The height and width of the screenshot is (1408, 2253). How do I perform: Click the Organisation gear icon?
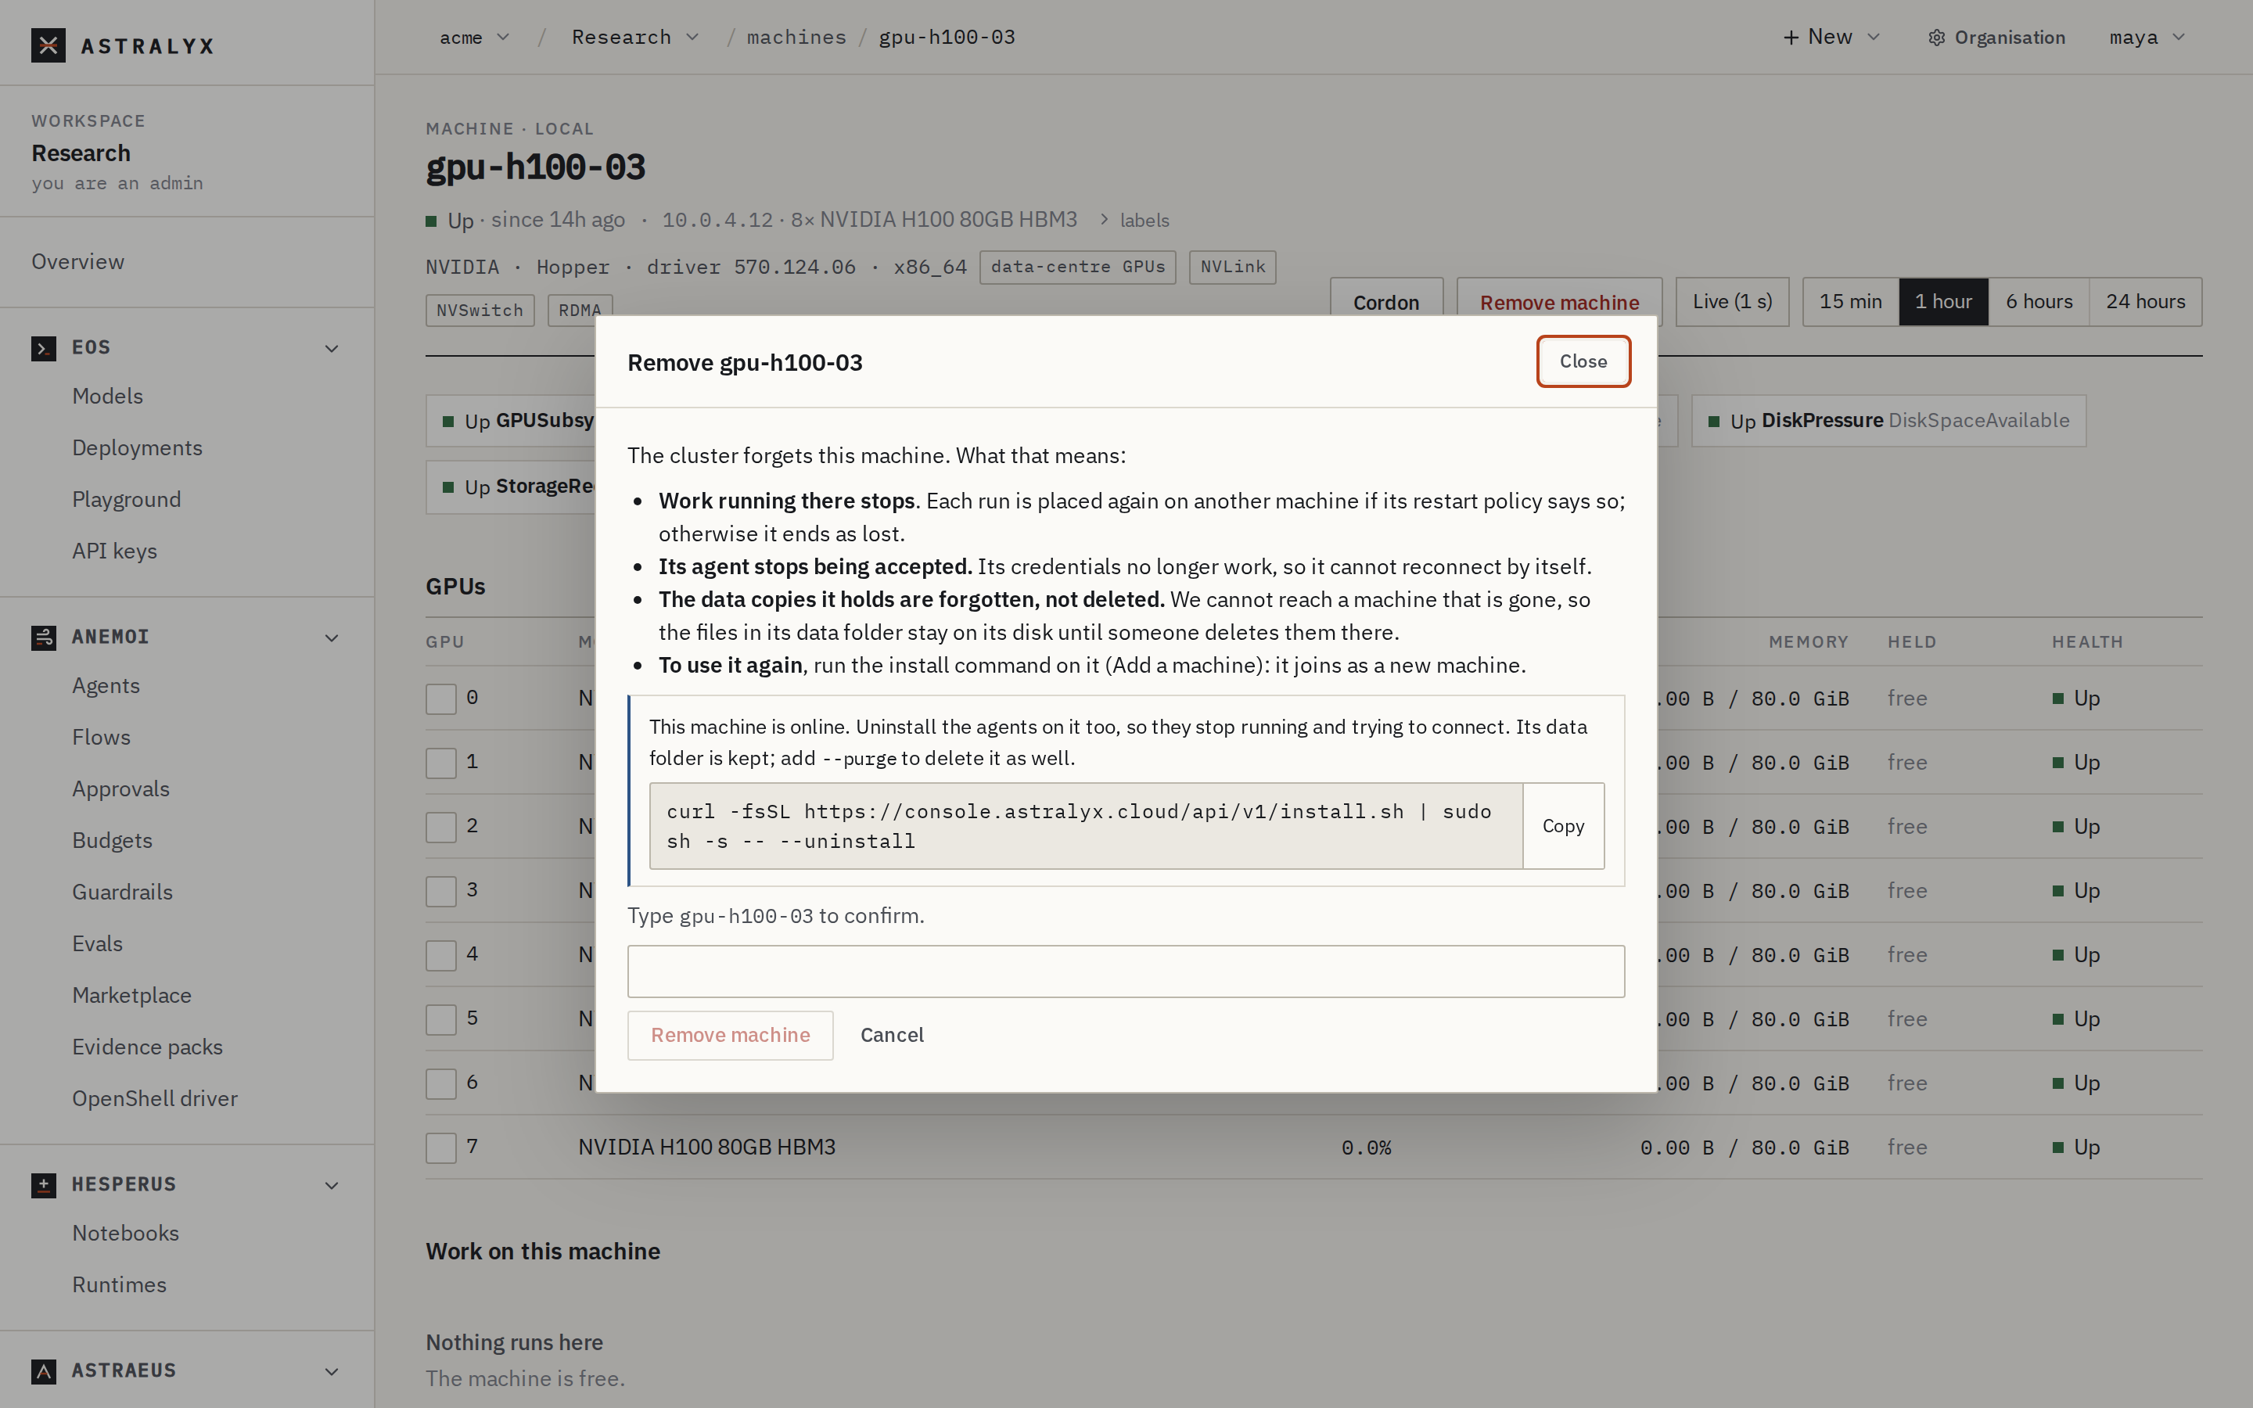1936,38
